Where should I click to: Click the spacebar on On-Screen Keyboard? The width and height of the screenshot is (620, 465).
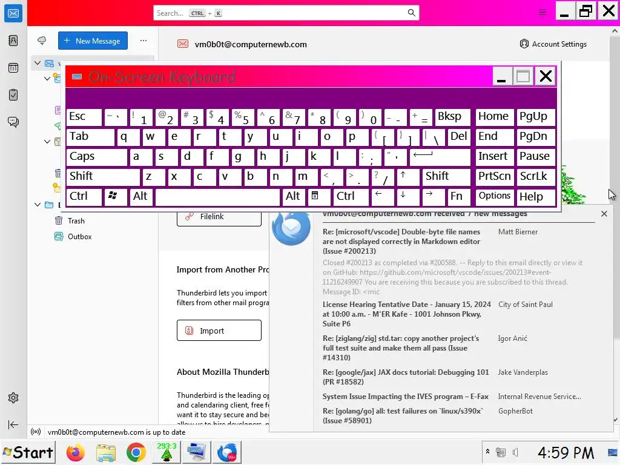click(x=217, y=197)
